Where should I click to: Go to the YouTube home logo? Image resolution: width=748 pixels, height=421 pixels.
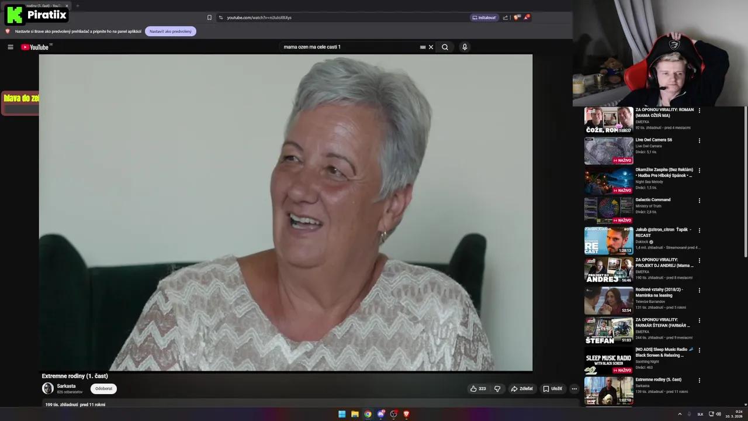pos(35,47)
